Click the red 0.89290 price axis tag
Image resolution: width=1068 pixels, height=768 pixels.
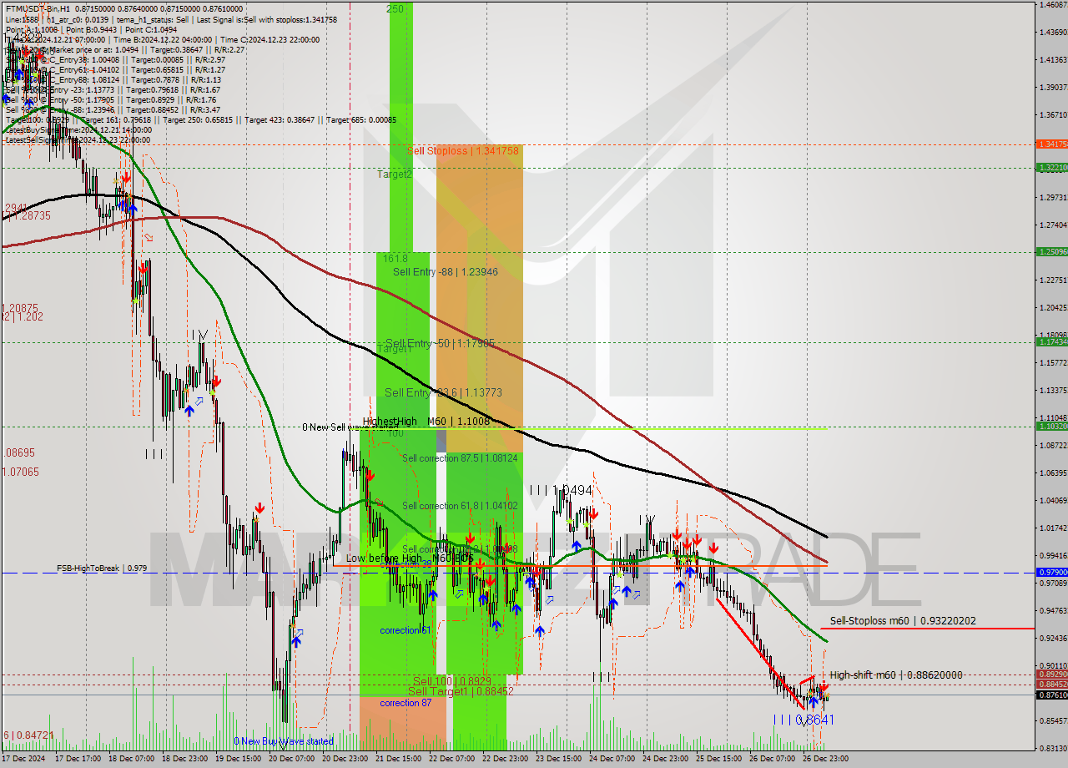tap(1051, 674)
